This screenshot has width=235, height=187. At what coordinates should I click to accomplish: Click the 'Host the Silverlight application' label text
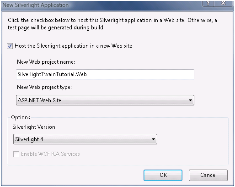(x=73, y=46)
